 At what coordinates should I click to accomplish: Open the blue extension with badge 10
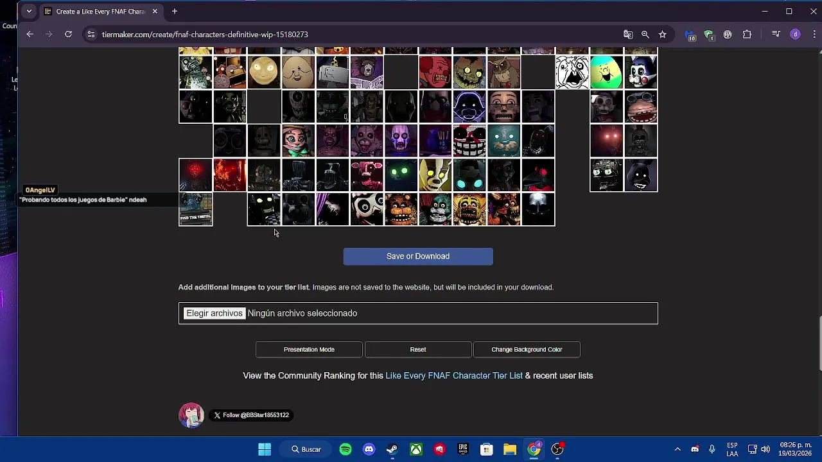(x=690, y=35)
